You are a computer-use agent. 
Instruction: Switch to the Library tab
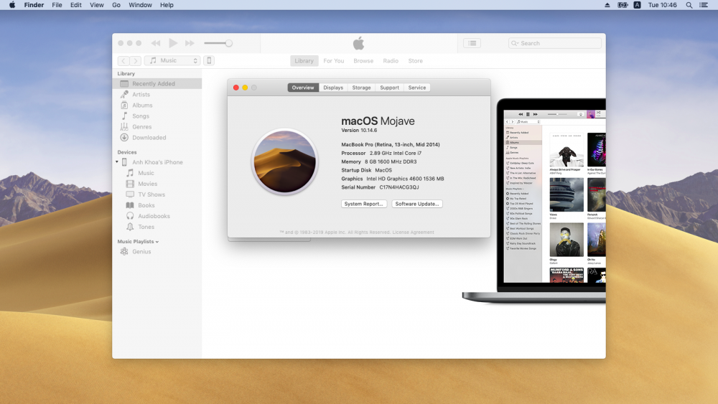coord(304,61)
